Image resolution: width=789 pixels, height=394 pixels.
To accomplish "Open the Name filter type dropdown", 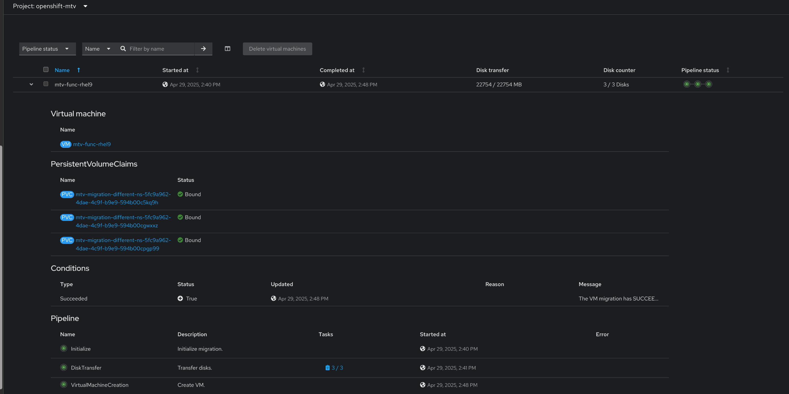I will [x=98, y=49].
